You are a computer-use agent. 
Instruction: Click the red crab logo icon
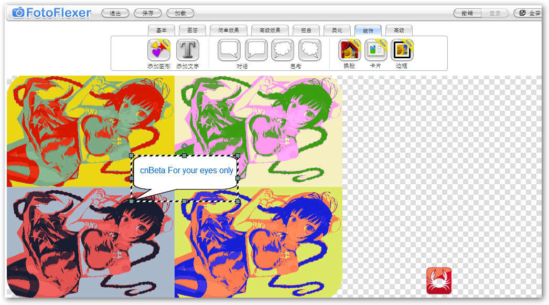click(439, 281)
